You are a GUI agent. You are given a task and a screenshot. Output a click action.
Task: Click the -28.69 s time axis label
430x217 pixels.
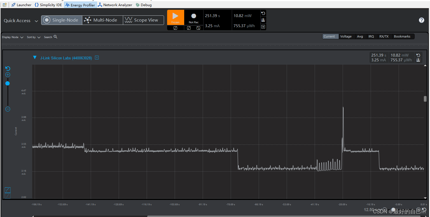tap(342, 204)
